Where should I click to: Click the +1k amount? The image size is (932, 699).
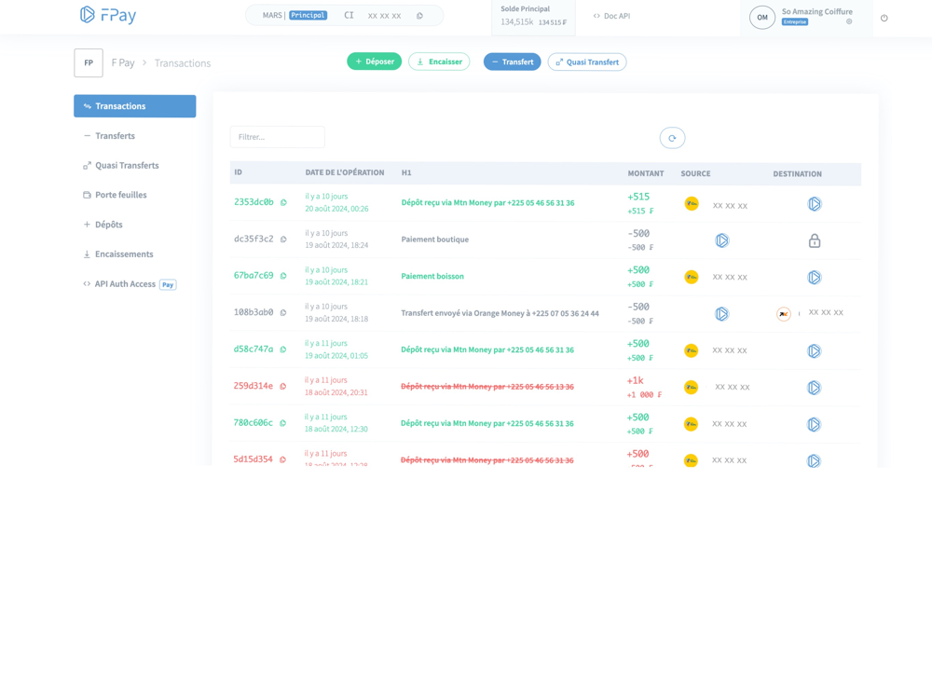tap(636, 380)
